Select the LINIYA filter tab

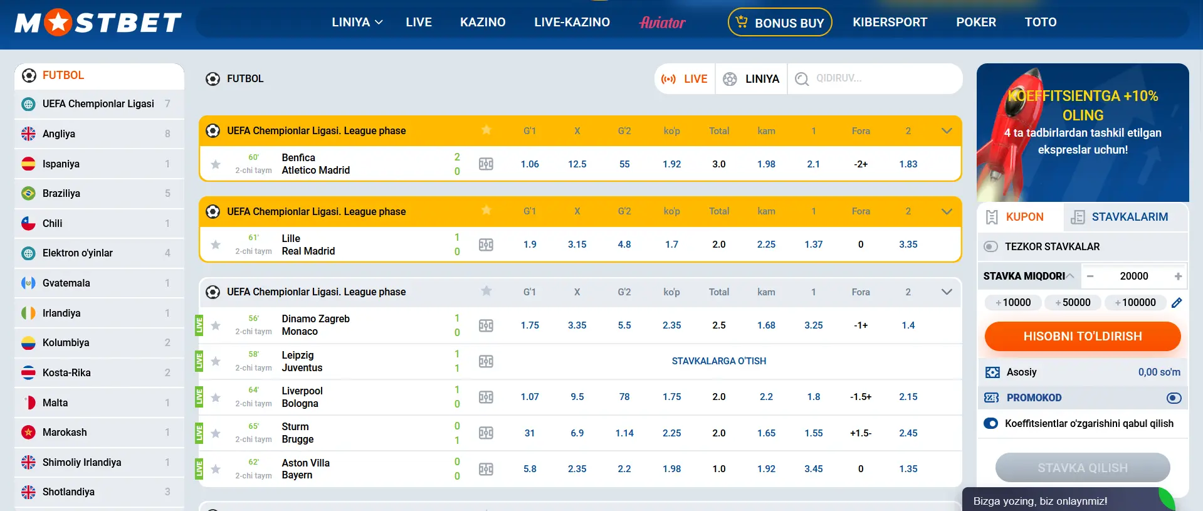[x=751, y=79]
